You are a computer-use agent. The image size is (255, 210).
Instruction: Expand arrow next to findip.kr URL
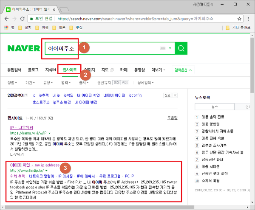[46, 171]
